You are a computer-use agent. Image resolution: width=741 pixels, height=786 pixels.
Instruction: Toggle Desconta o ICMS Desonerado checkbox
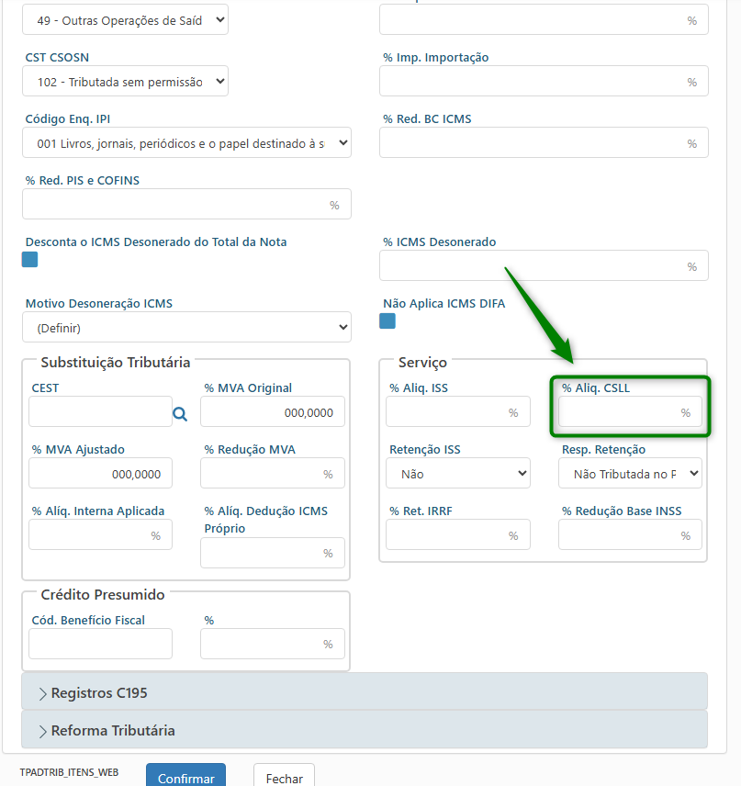[x=30, y=260]
